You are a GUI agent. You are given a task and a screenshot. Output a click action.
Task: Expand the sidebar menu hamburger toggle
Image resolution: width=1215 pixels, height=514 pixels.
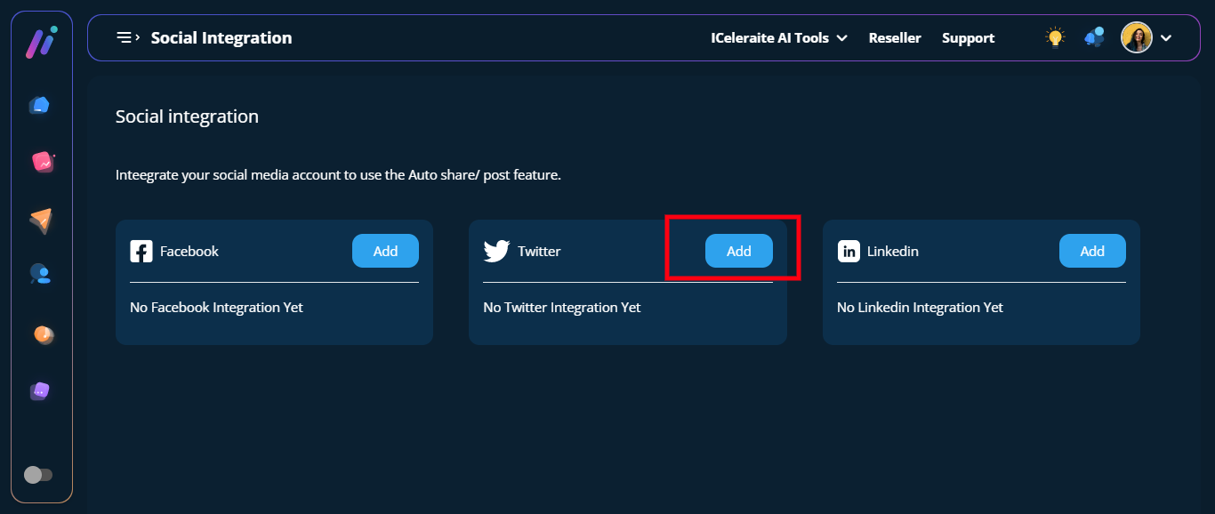point(128,37)
